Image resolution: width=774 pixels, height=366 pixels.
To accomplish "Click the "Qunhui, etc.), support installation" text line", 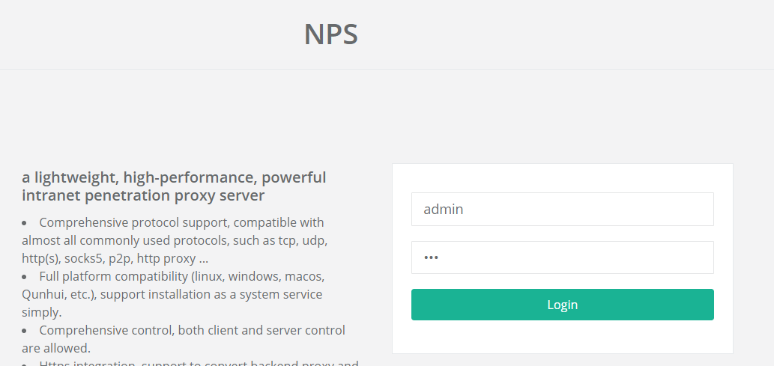I will click(x=172, y=294).
